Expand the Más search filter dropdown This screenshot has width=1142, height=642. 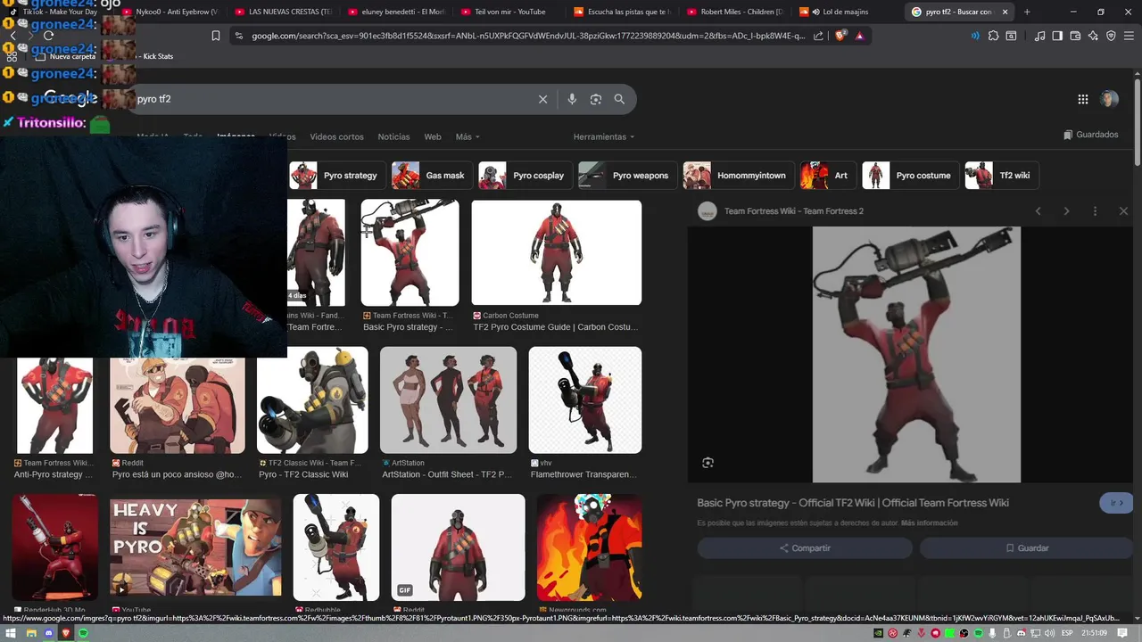pyautogui.click(x=468, y=136)
